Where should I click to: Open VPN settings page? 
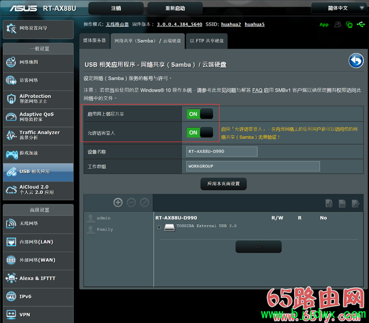point(38,315)
